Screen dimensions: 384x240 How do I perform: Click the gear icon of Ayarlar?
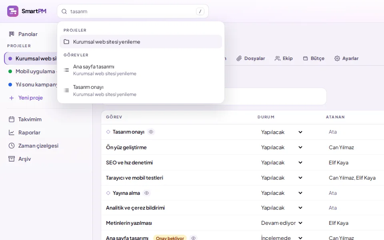tap(337, 58)
